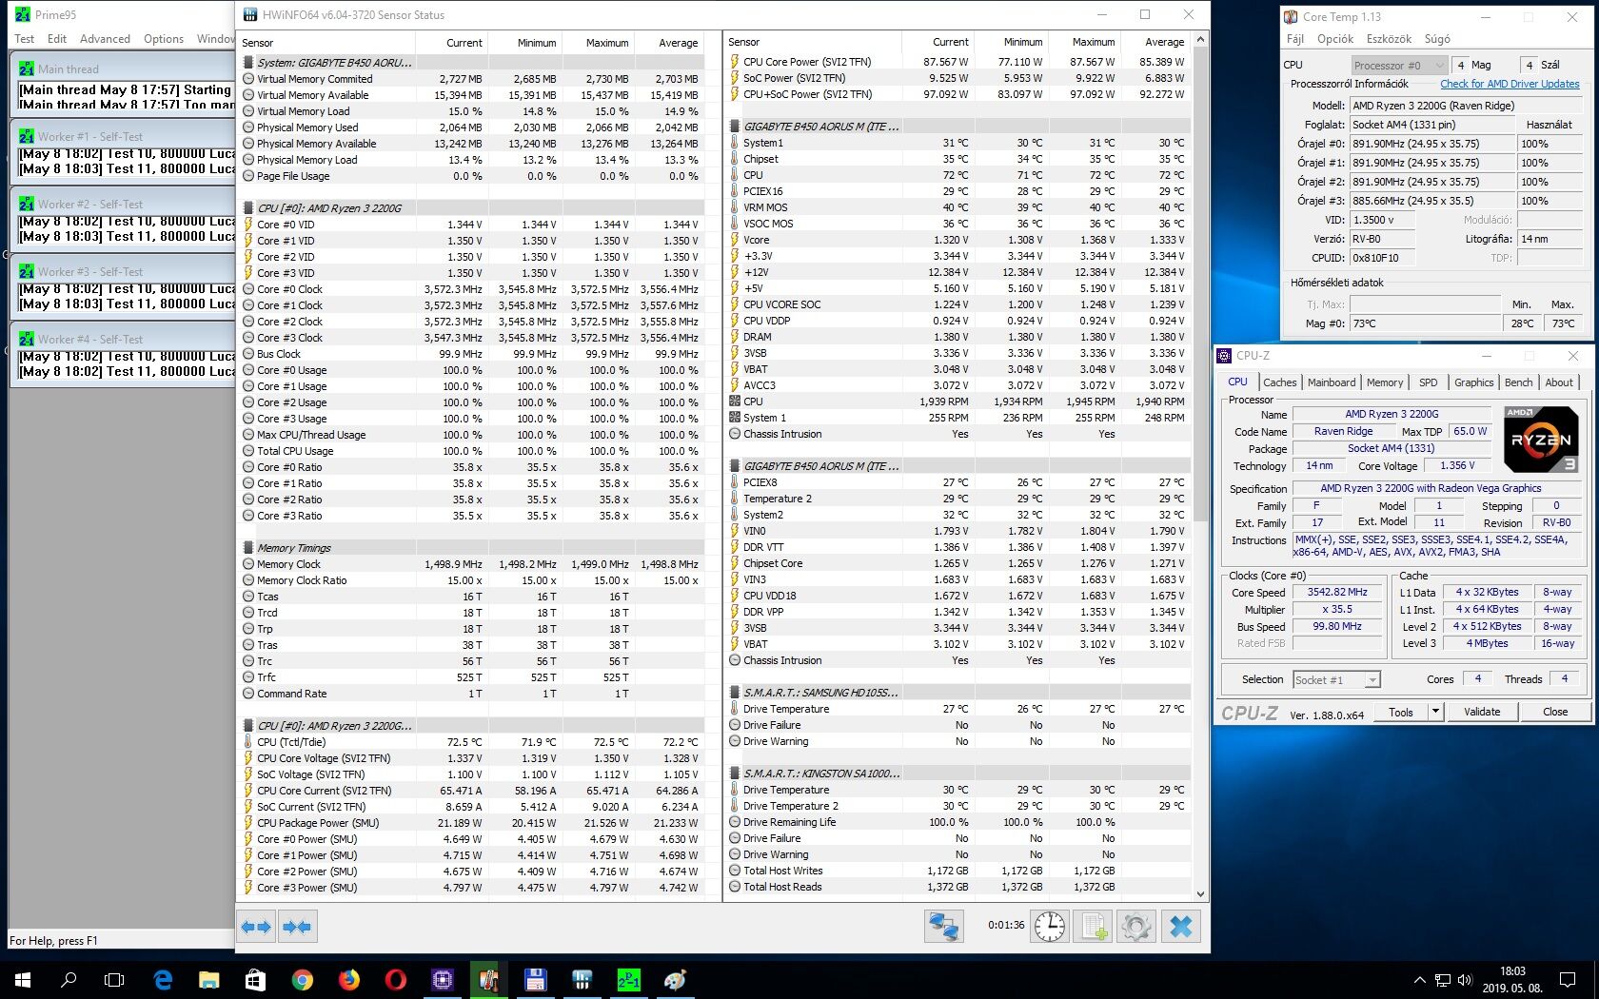This screenshot has width=1599, height=999.
Task: Open Core Temp Fájl menu
Action: pyautogui.click(x=1295, y=39)
